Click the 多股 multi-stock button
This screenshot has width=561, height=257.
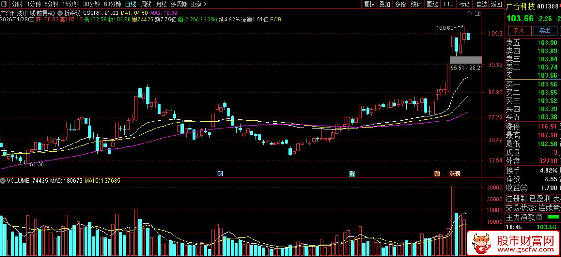(x=400, y=4)
